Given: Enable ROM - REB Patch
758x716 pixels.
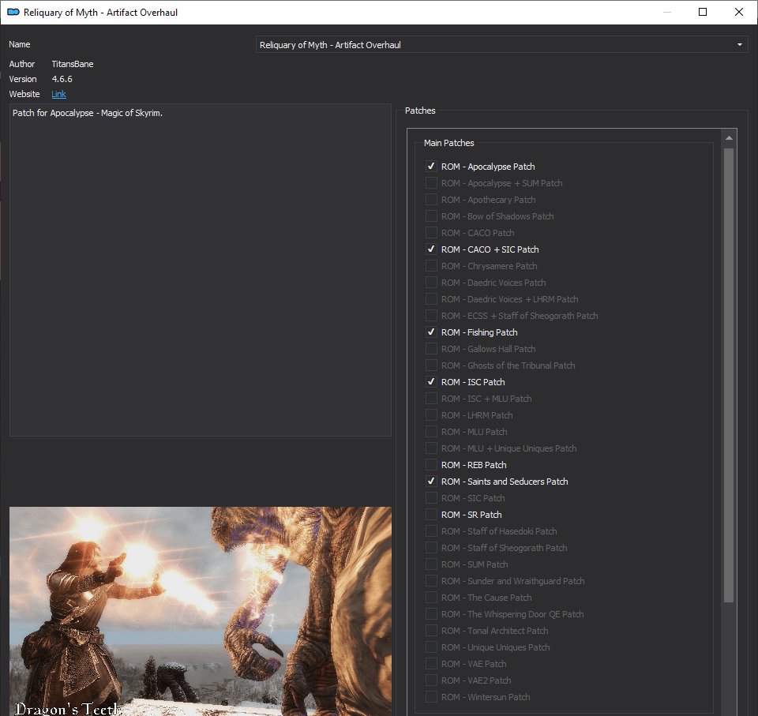Looking at the screenshot, I should (x=431, y=465).
